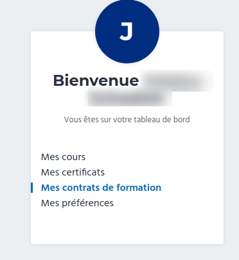Open Mes cours
Screen dimensions: 239x260
(x=63, y=157)
